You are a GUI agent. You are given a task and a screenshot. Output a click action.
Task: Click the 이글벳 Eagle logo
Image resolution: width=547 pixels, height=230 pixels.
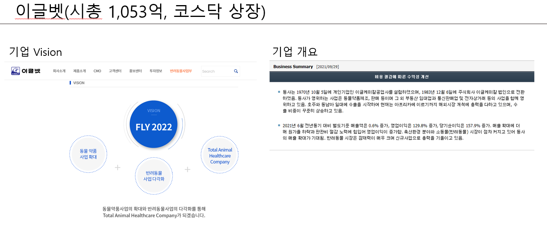click(x=26, y=71)
